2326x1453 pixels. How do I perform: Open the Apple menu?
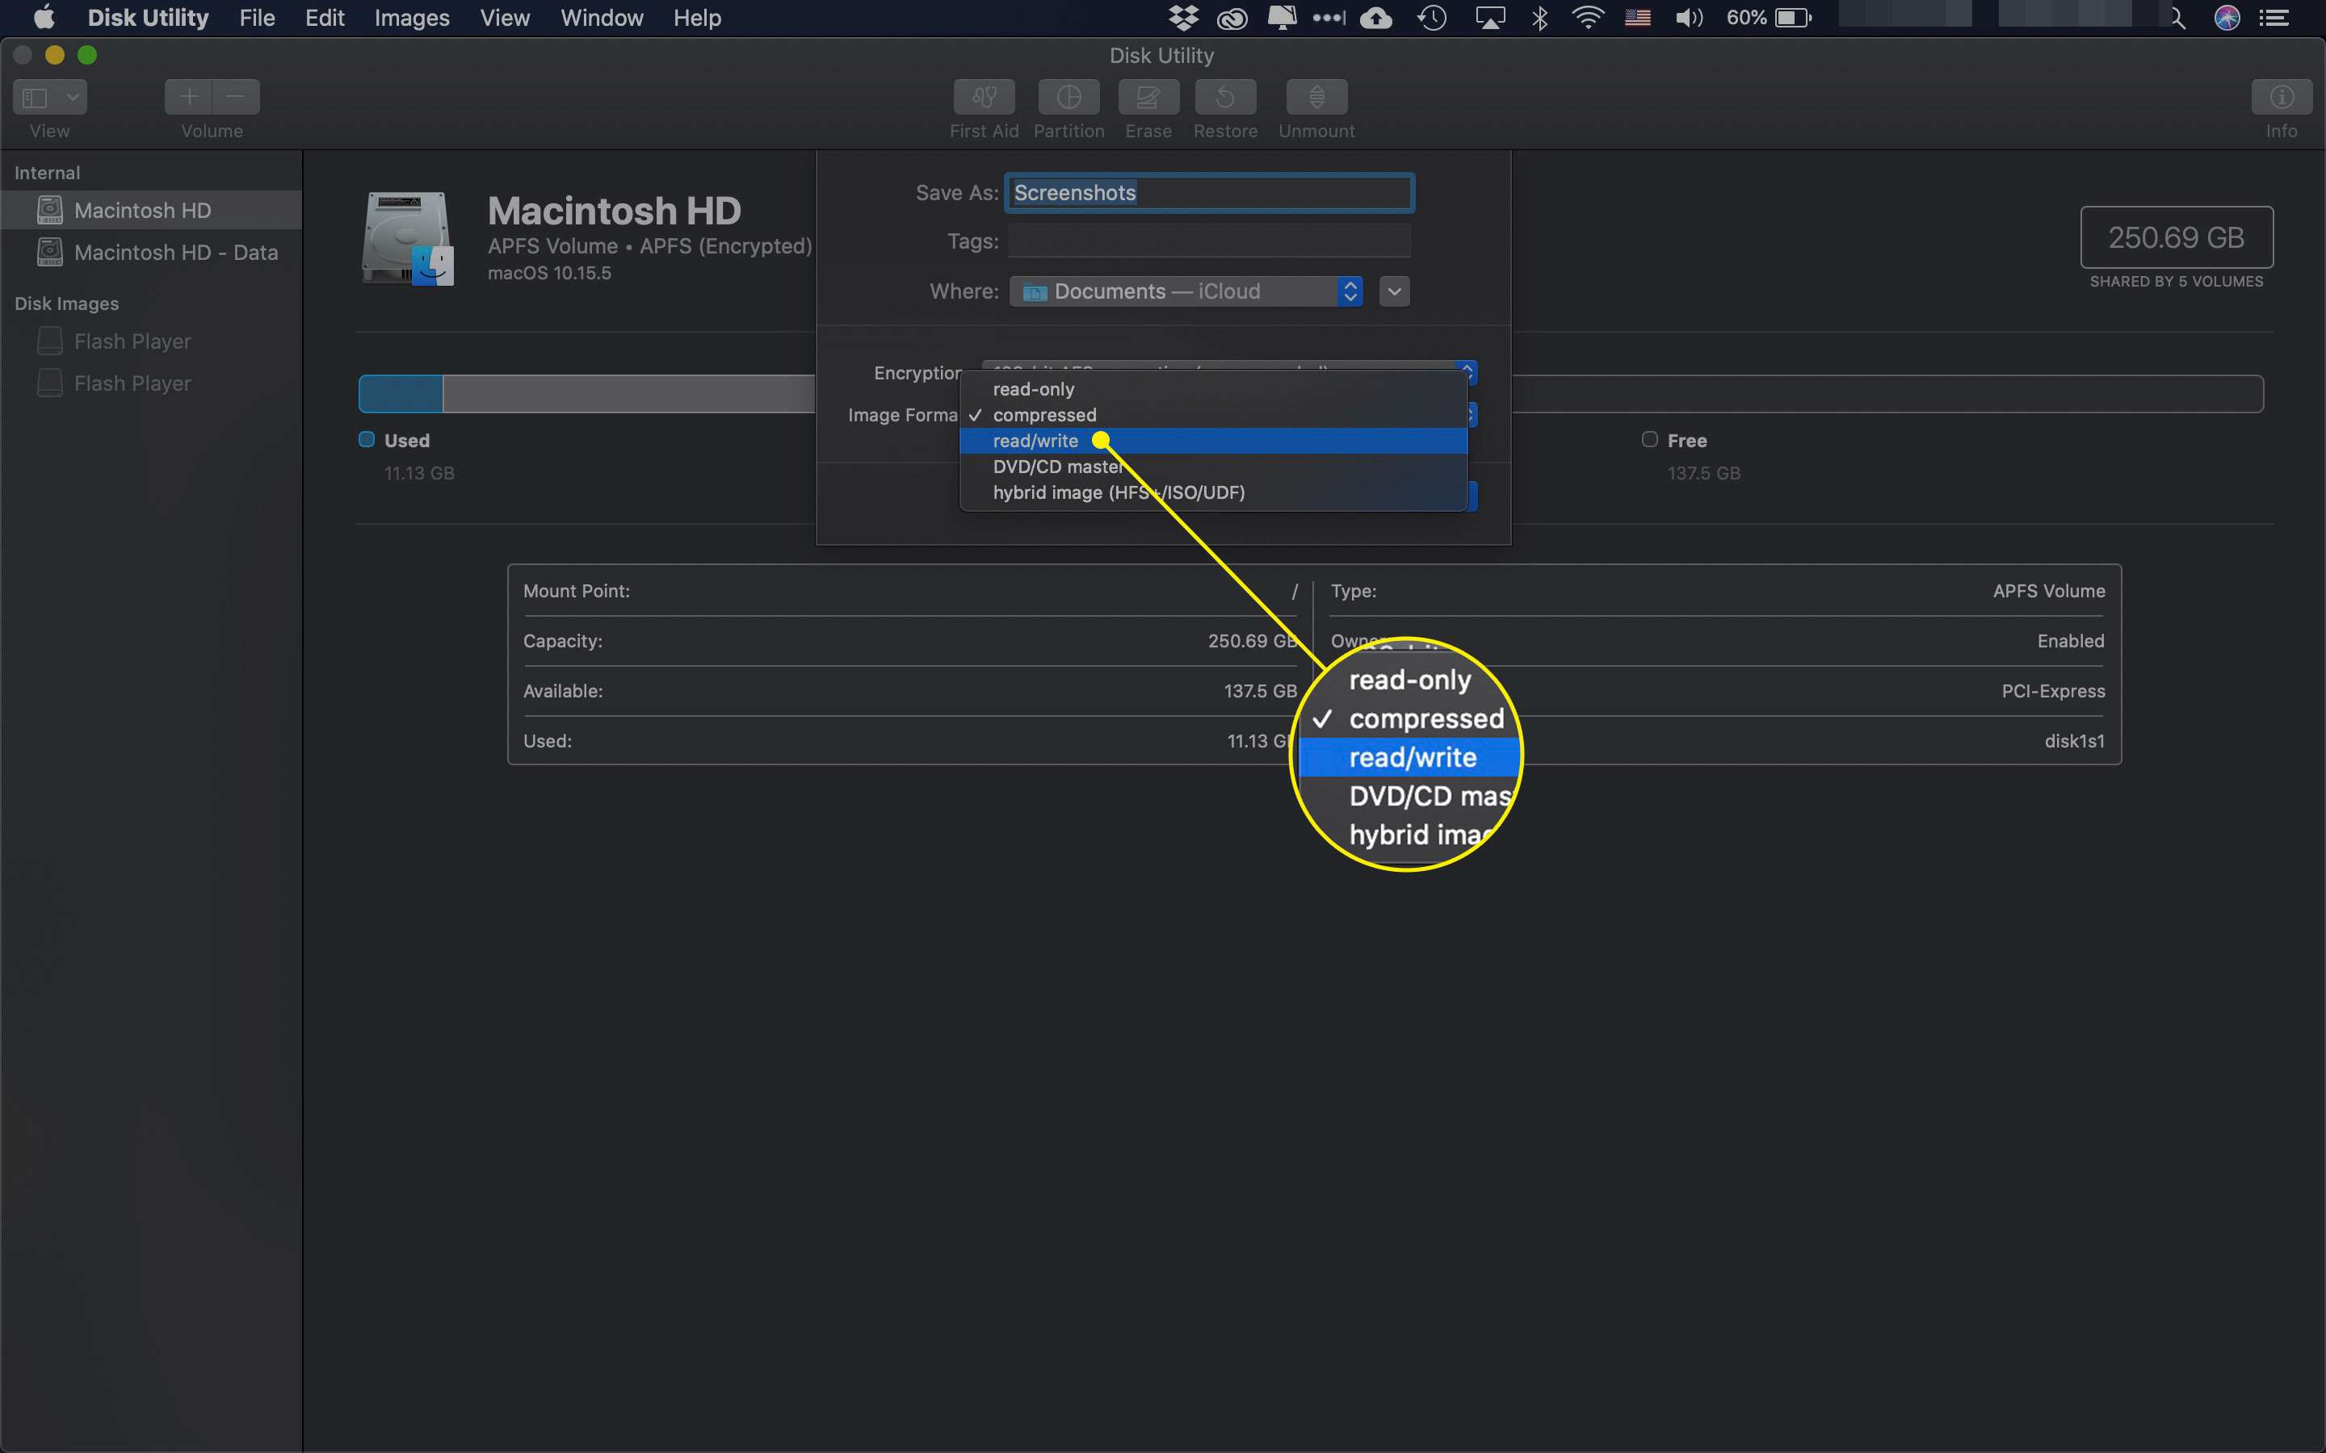pyautogui.click(x=44, y=17)
